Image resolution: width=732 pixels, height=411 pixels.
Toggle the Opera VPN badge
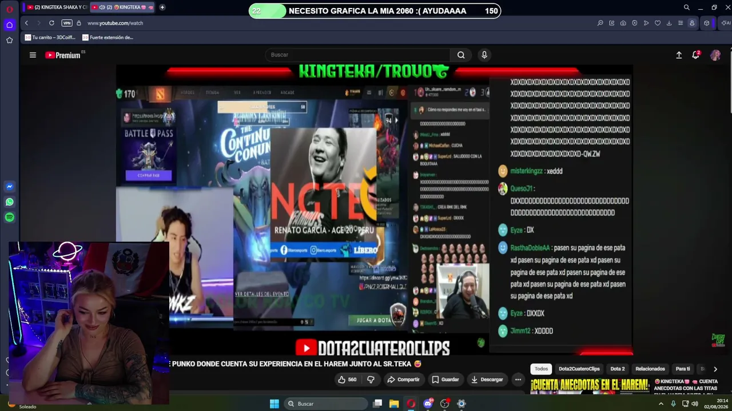pos(67,23)
